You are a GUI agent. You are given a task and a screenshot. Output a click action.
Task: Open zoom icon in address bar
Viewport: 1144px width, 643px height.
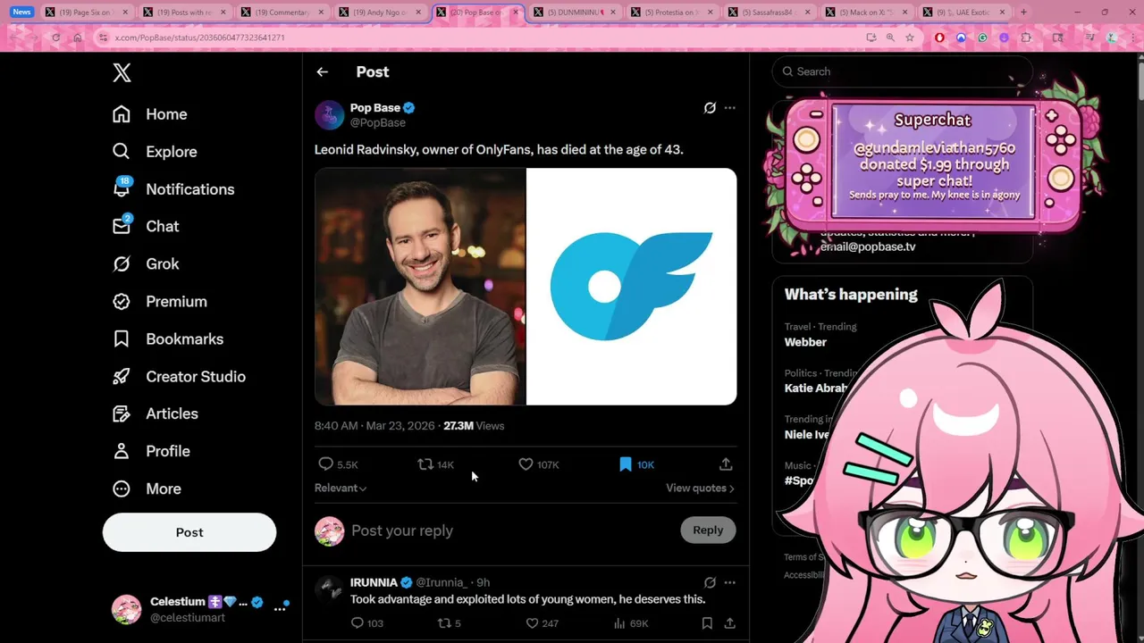[x=890, y=38]
